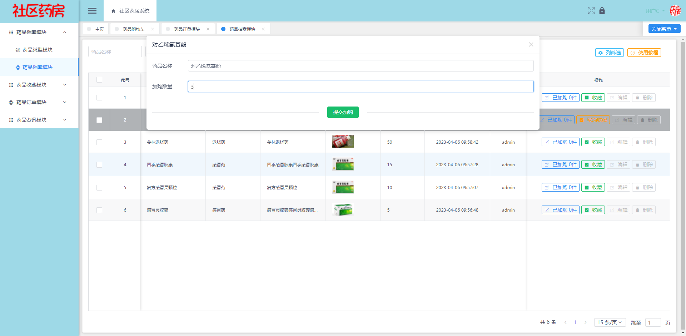
Task: Check the checkbox for 复方感冒灵颗粒
Action: tap(99, 188)
